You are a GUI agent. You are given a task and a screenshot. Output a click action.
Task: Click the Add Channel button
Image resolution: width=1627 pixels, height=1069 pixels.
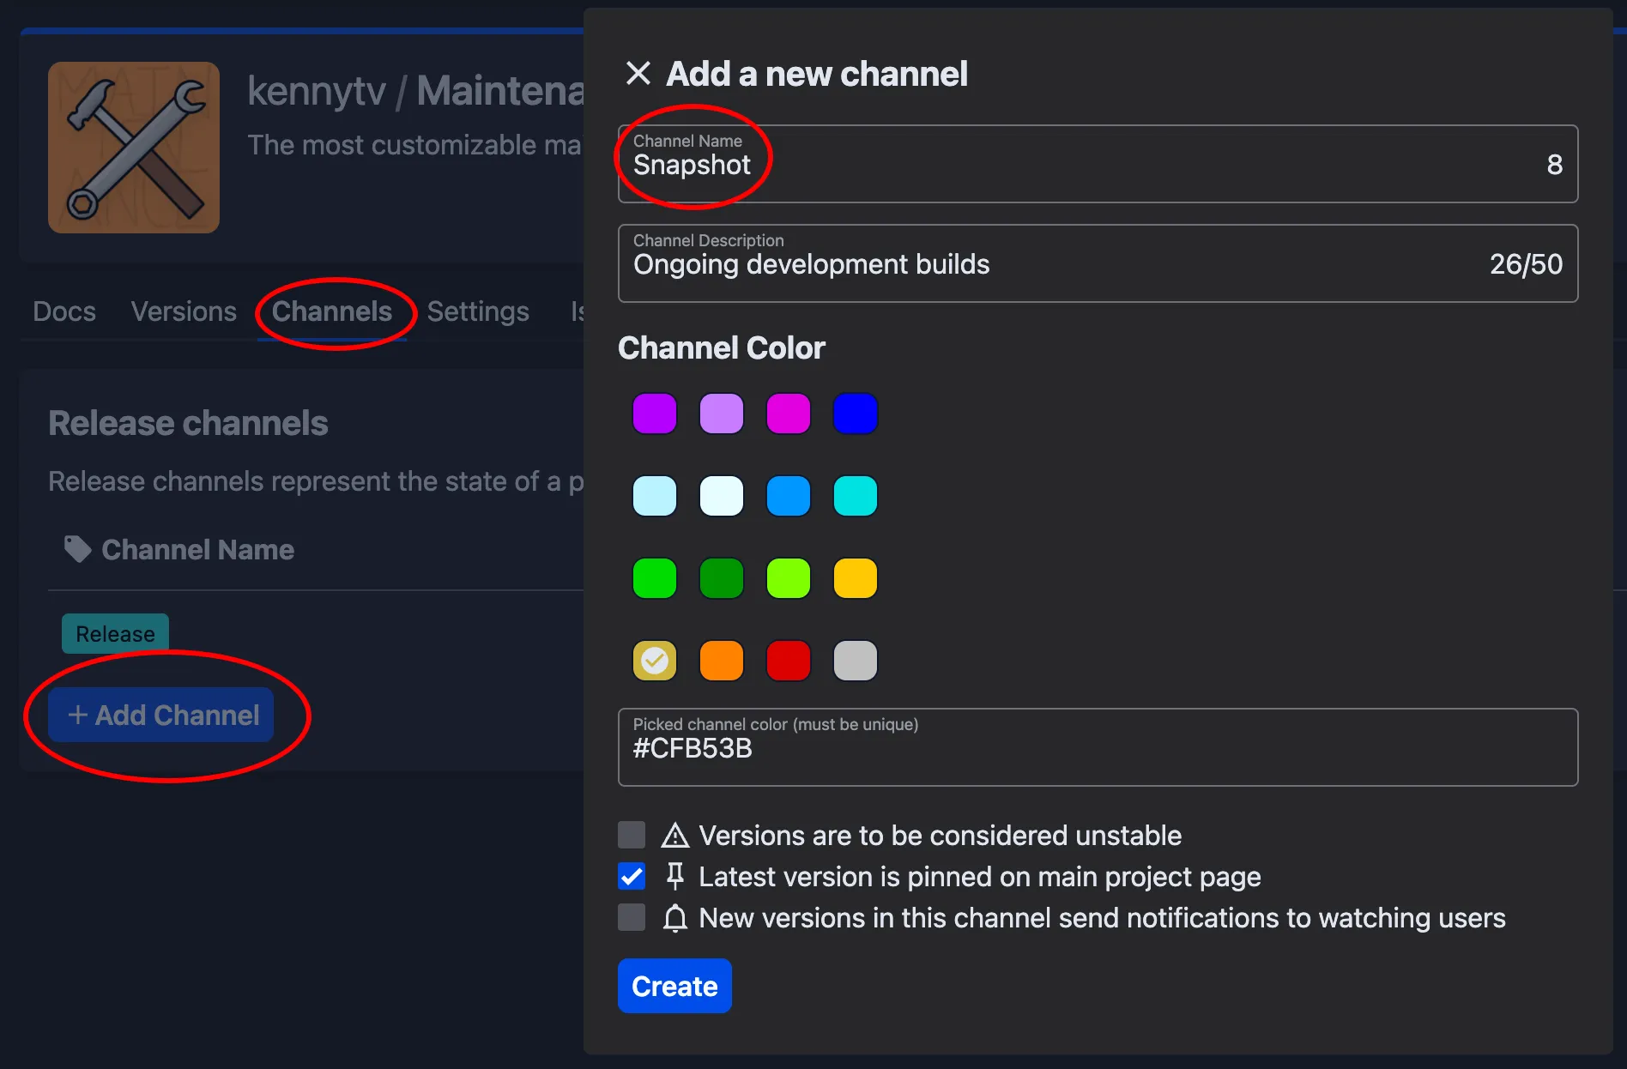(164, 714)
